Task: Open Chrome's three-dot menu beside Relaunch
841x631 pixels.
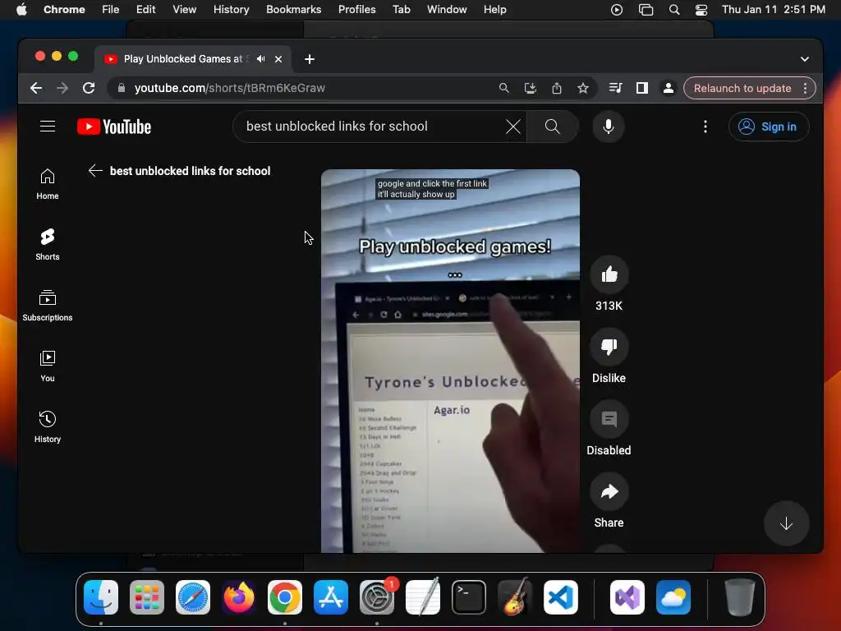Action: click(x=805, y=88)
